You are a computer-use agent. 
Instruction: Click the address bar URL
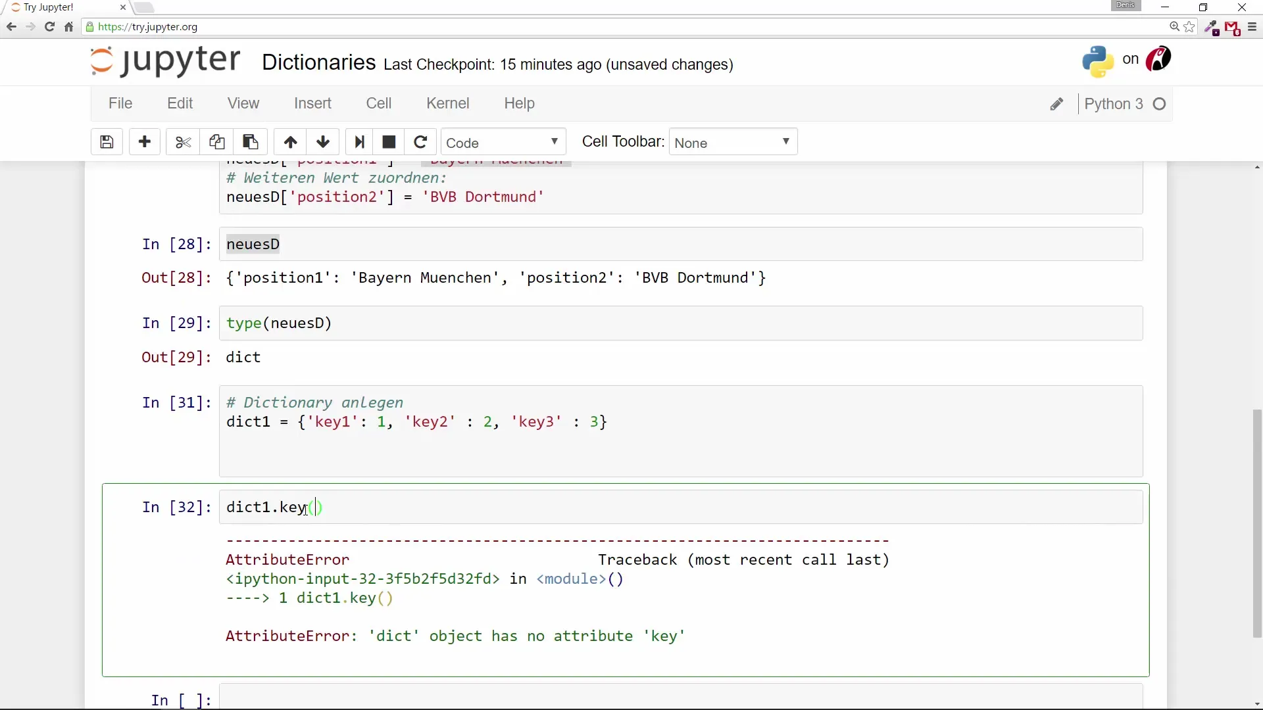click(x=147, y=27)
